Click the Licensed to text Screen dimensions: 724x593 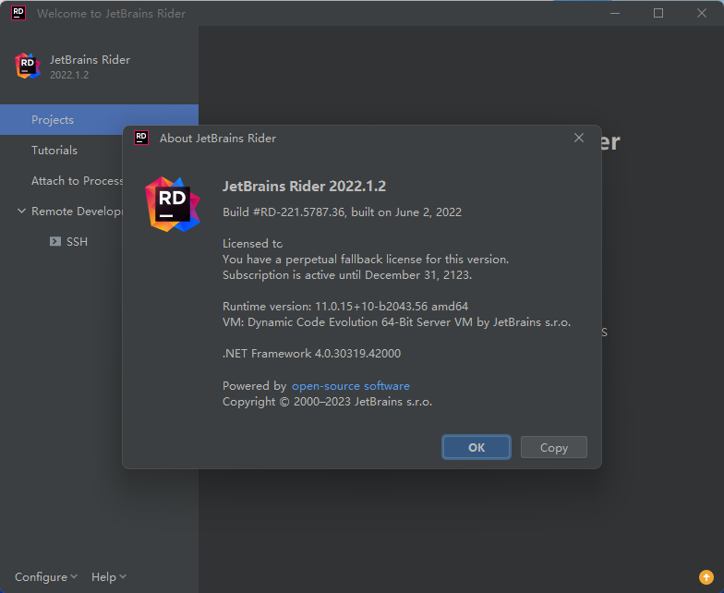(253, 244)
